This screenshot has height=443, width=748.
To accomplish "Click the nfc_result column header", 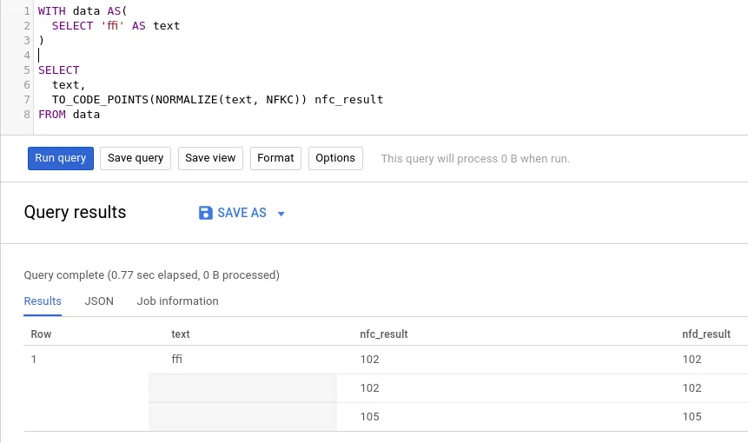I will 384,334.
